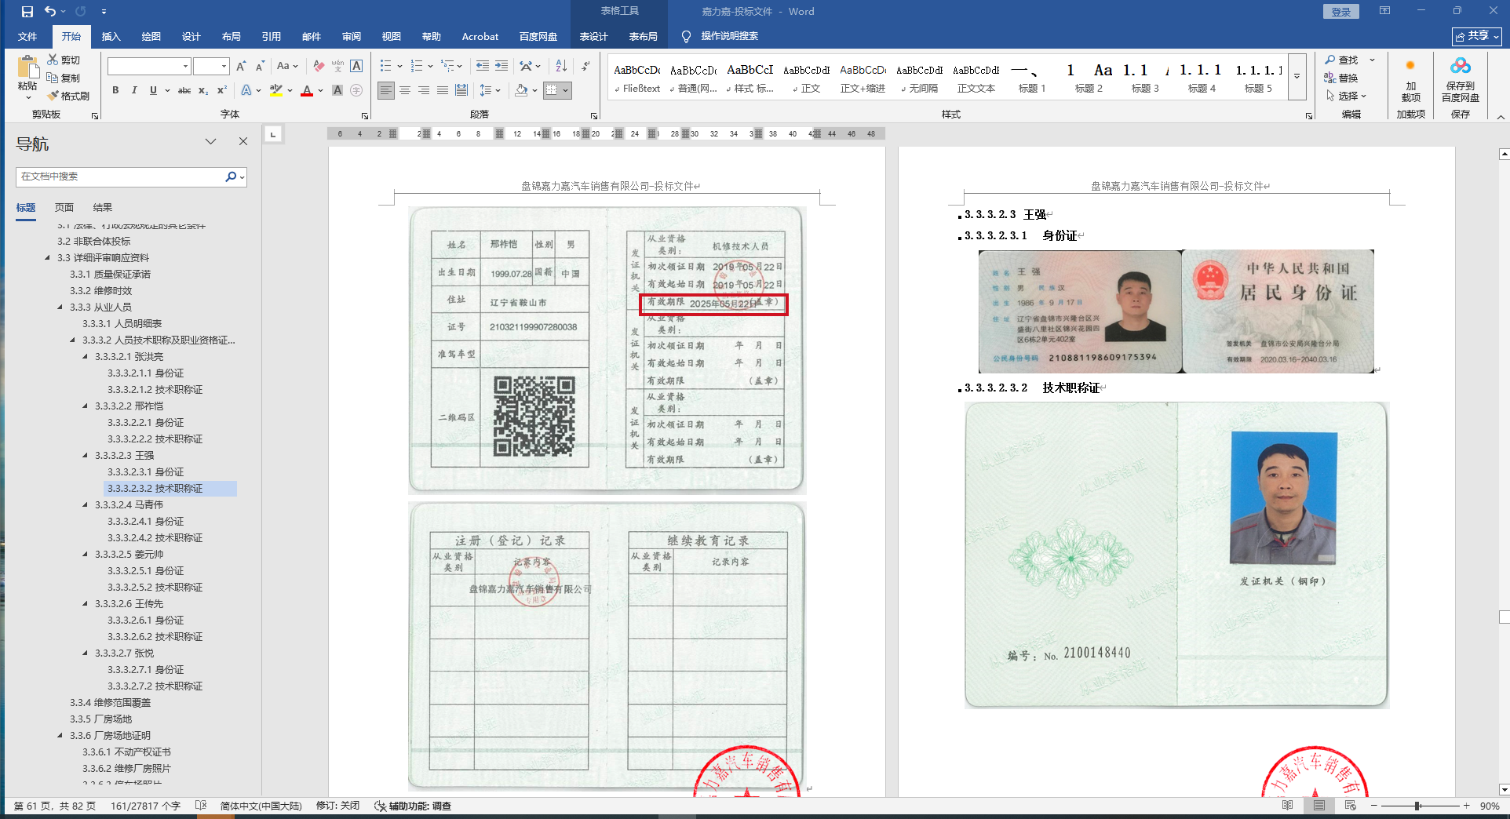Image resolution: width=1510 pixels, height=819 pixels.
Task: Open the font dialog launcher
Action: coord(365,115)
